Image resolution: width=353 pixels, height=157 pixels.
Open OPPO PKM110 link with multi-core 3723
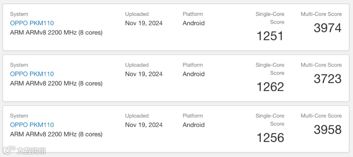coord(32,74)
